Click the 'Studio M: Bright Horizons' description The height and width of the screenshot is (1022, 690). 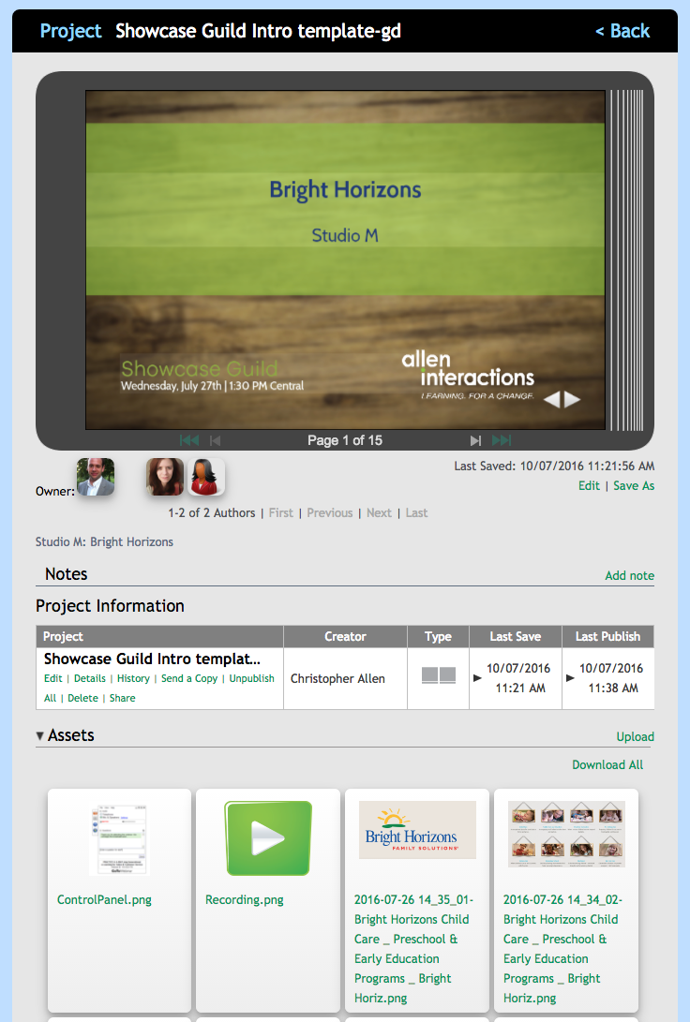[104, 541]
